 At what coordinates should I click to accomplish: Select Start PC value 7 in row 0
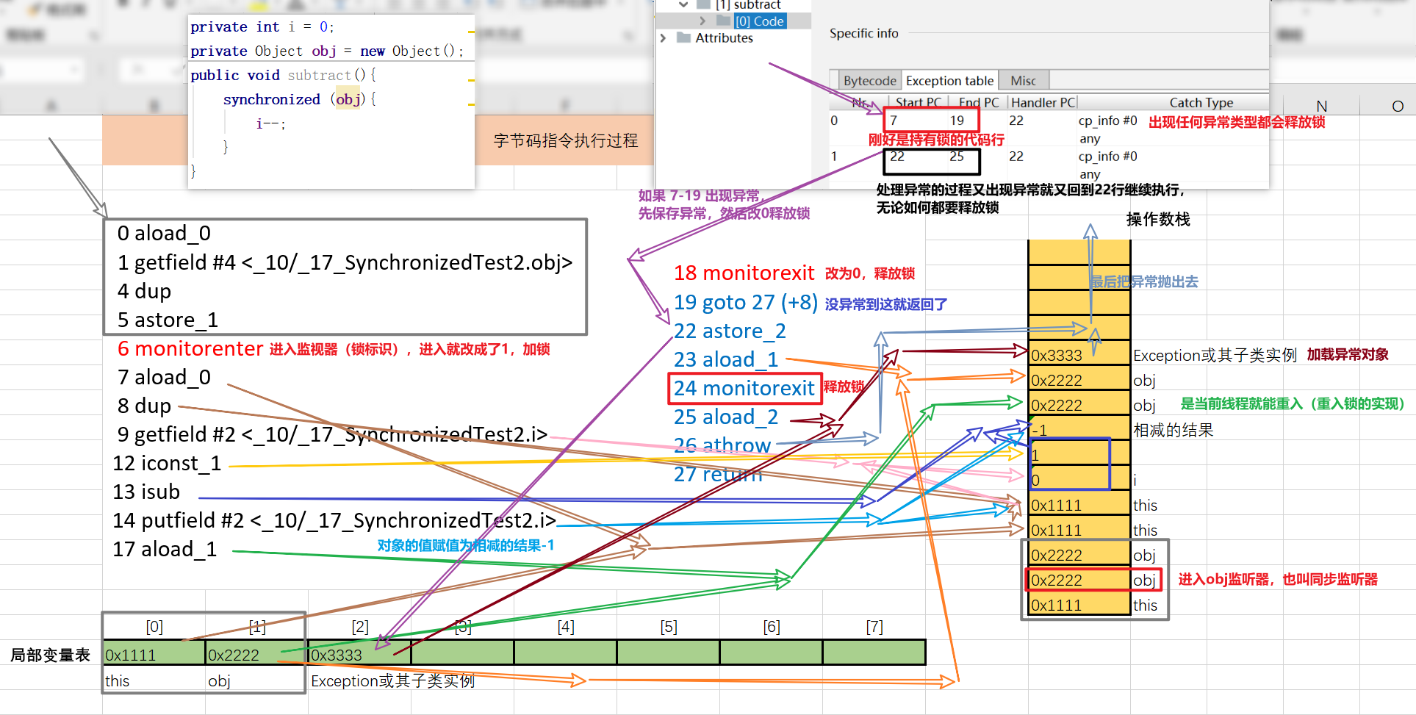tap(894, 121)
